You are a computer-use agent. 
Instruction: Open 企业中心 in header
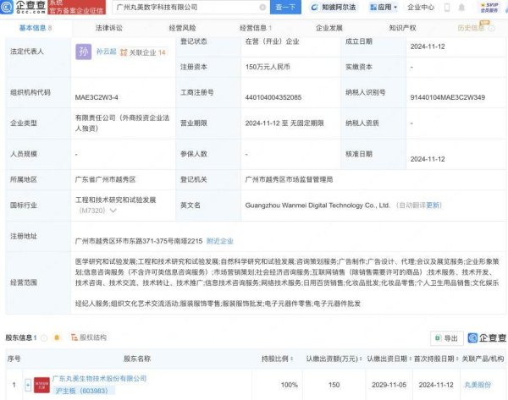(421, 7)
